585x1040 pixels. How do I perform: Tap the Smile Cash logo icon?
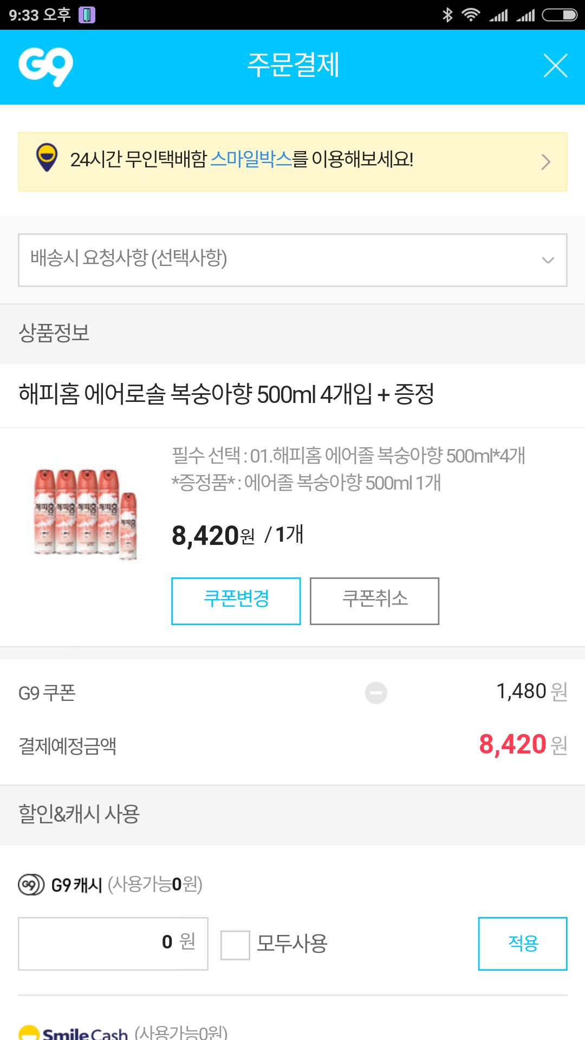point(29,1032)
